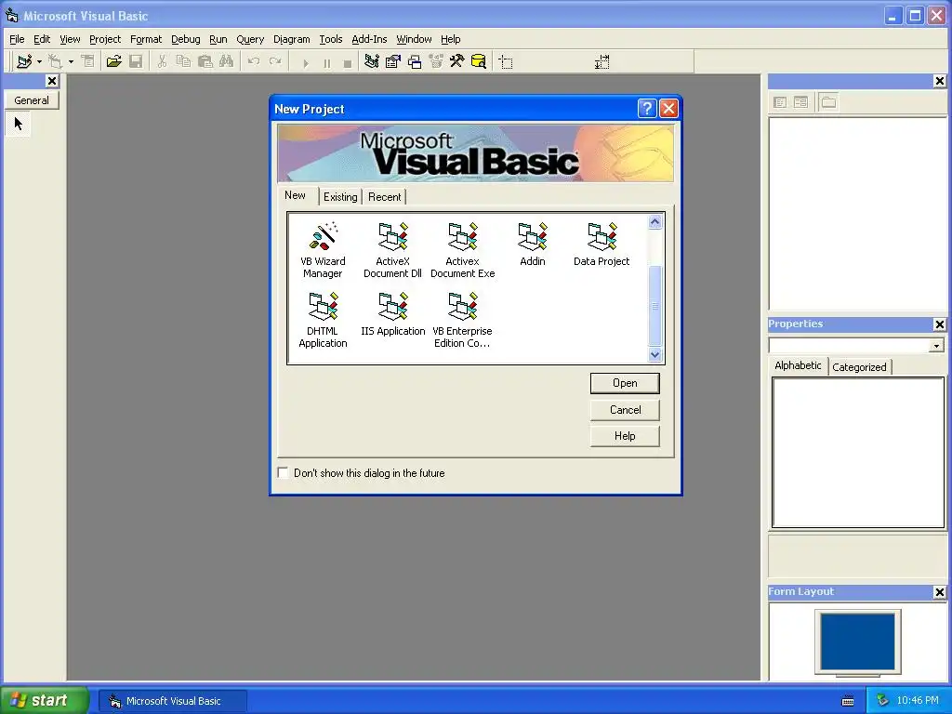Click the Undo arrow icon
Image resolution: width=952 pixels, height=714 pixels.
254,61
